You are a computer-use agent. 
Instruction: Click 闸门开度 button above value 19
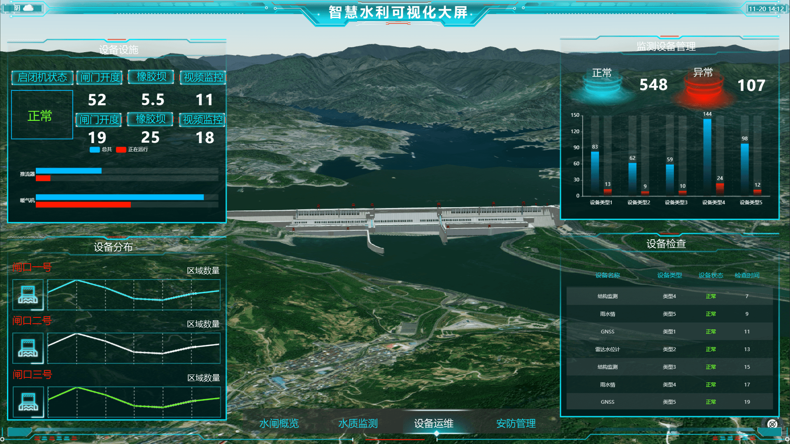pos(99,120)
